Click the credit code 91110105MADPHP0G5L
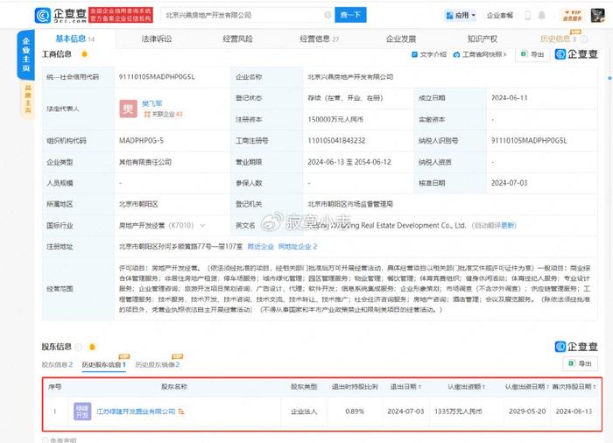 [157, 77]
